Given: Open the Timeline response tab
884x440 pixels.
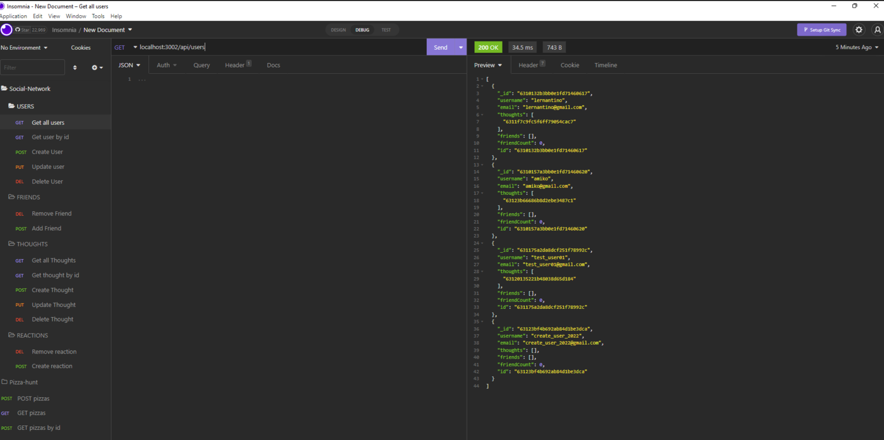Looking at the screenshot, I should (x=605, y=65).
